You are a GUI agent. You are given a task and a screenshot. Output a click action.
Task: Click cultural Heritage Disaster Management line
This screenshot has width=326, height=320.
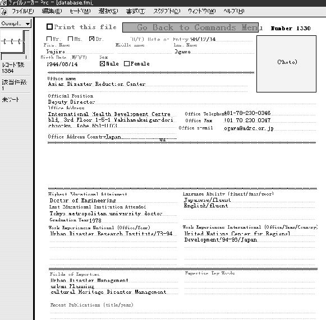[114, 292]
